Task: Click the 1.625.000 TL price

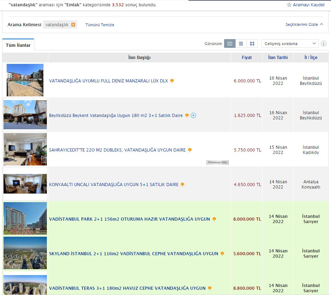Action: (247, 115)
